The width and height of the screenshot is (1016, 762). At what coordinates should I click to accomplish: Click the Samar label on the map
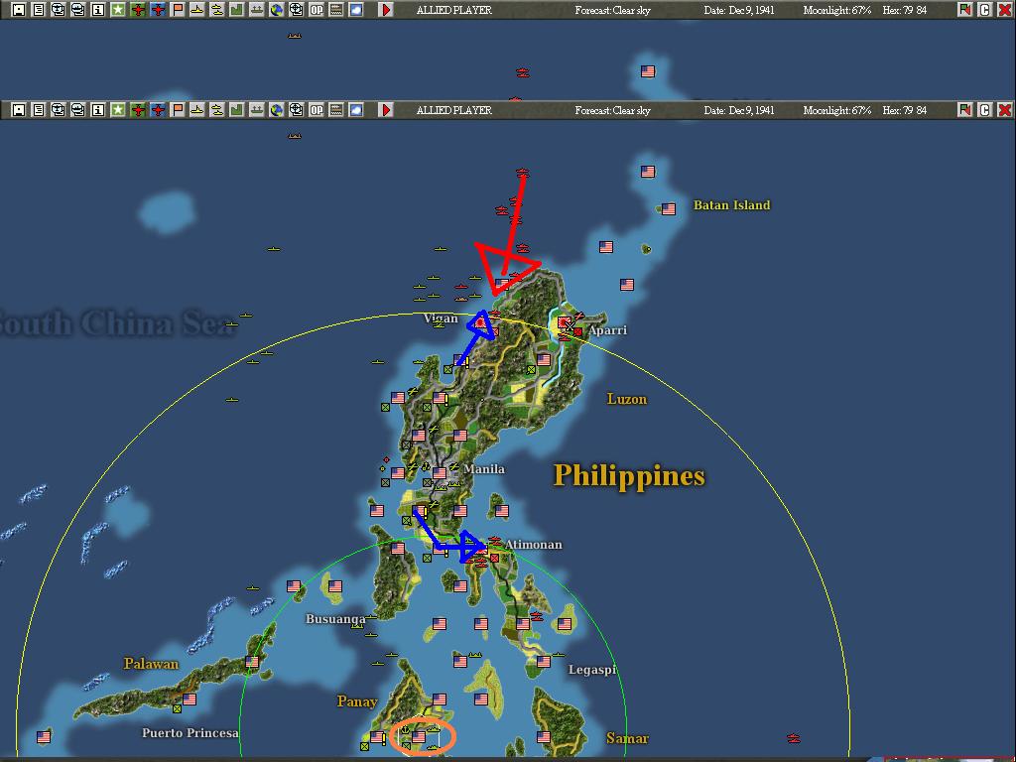627,738
